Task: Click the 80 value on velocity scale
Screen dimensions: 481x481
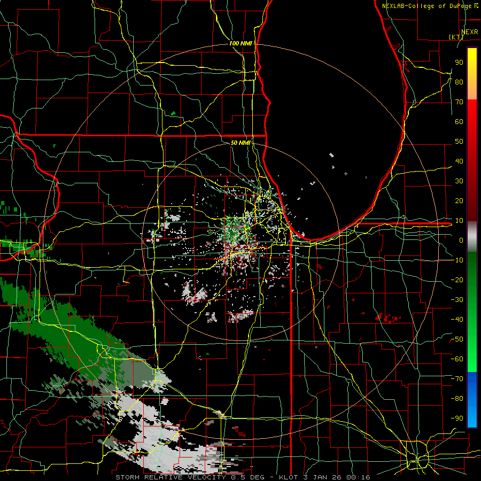Action: [459, 82]
